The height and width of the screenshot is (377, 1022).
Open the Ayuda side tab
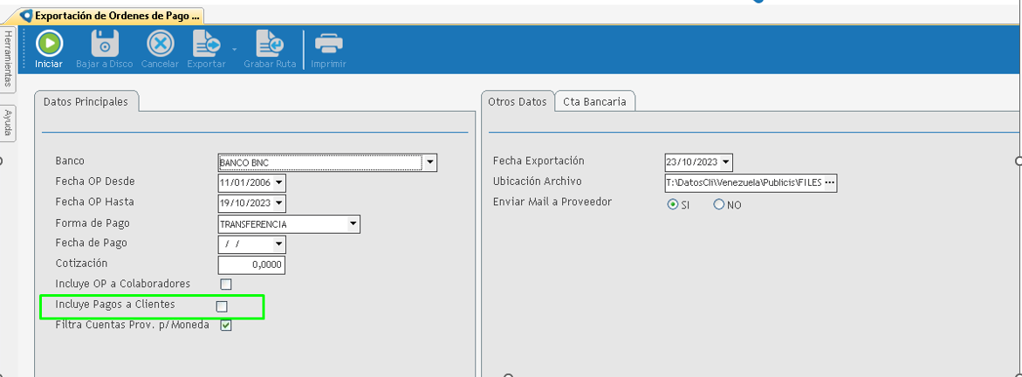tap(8, 123)
